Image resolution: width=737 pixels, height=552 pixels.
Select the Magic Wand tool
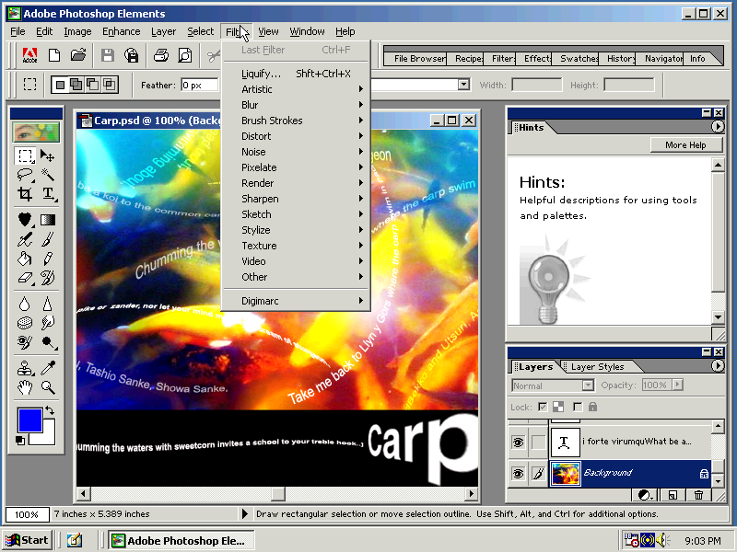tap(48, 175)
